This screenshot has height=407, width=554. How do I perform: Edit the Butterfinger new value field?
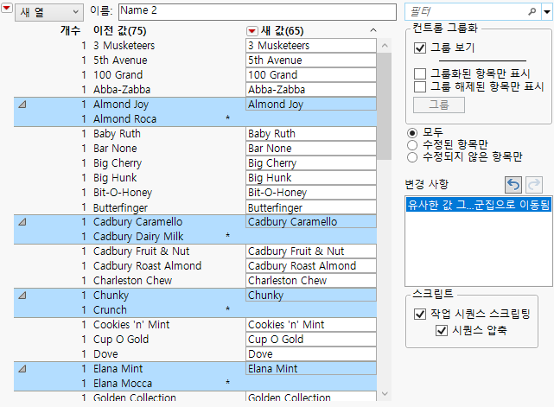point(311,207)
